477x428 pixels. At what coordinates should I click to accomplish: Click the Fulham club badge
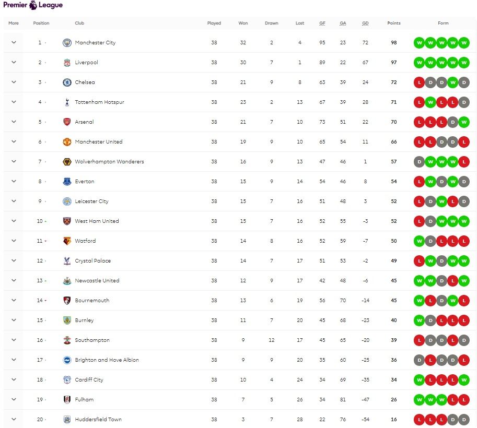[x=67, y=400]
